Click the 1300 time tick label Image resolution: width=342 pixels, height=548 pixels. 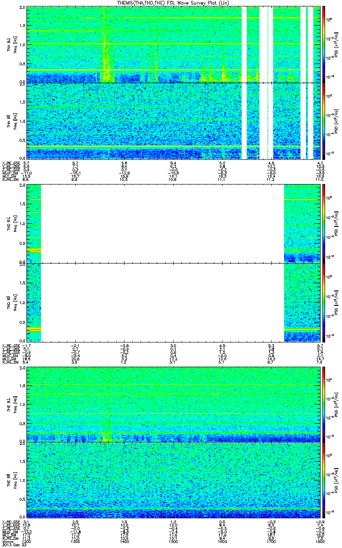pos(76,542)
